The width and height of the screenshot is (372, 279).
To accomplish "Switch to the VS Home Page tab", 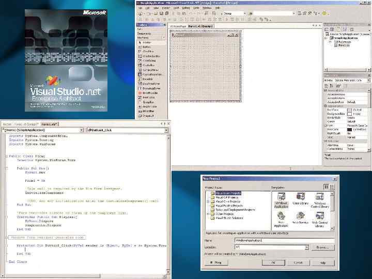I will pyautogui.click(x=178, y=26).
